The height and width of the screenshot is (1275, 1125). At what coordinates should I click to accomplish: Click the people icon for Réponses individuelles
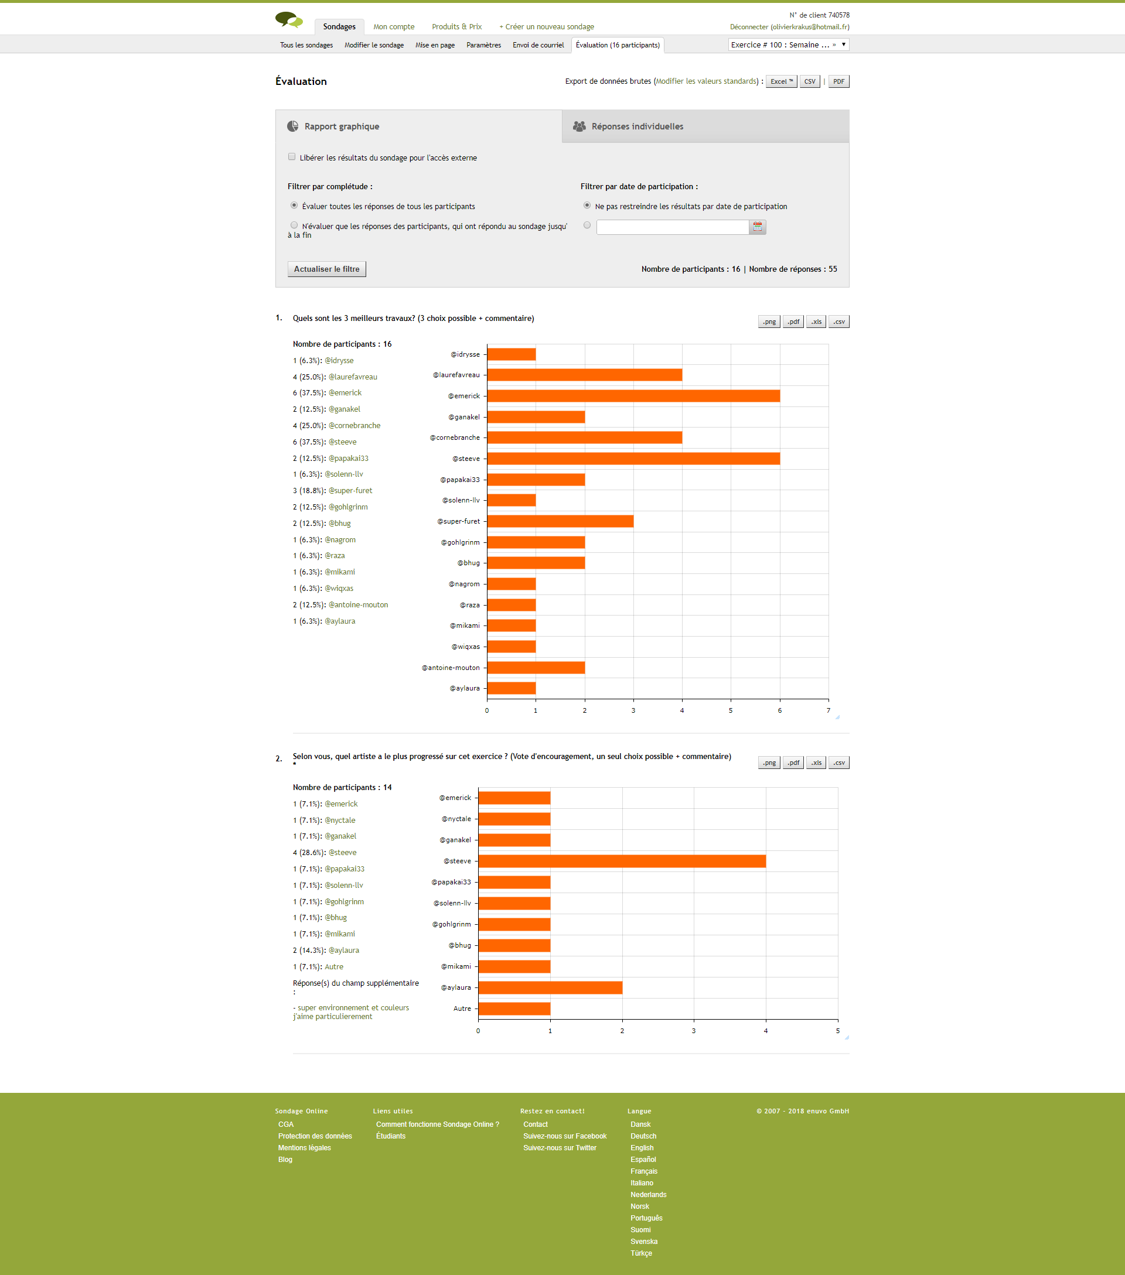point(579,127)
